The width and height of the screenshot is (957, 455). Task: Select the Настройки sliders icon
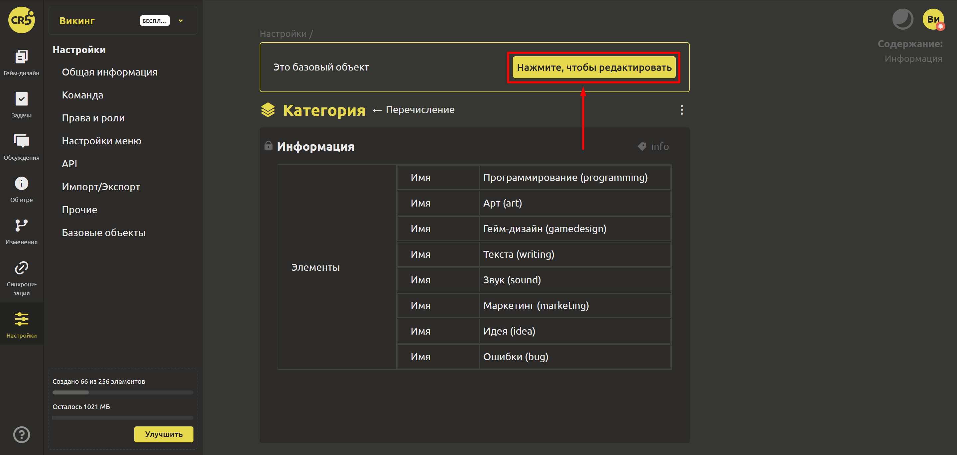(x=22, y=319)
